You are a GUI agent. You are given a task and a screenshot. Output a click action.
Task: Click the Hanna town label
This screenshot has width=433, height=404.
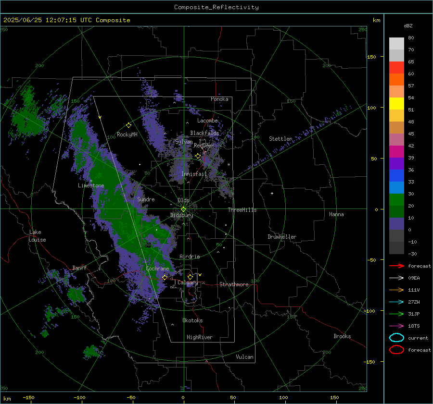pos(336,214)
